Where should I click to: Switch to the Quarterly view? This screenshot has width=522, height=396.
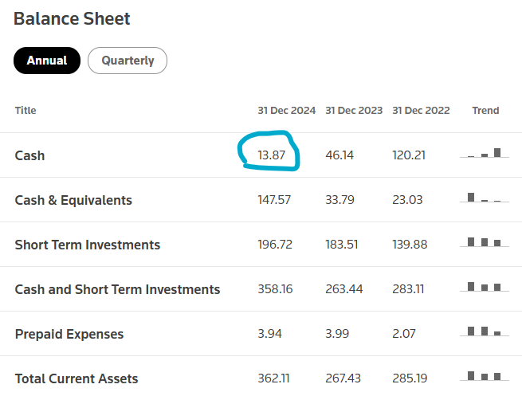coord(128,61)
